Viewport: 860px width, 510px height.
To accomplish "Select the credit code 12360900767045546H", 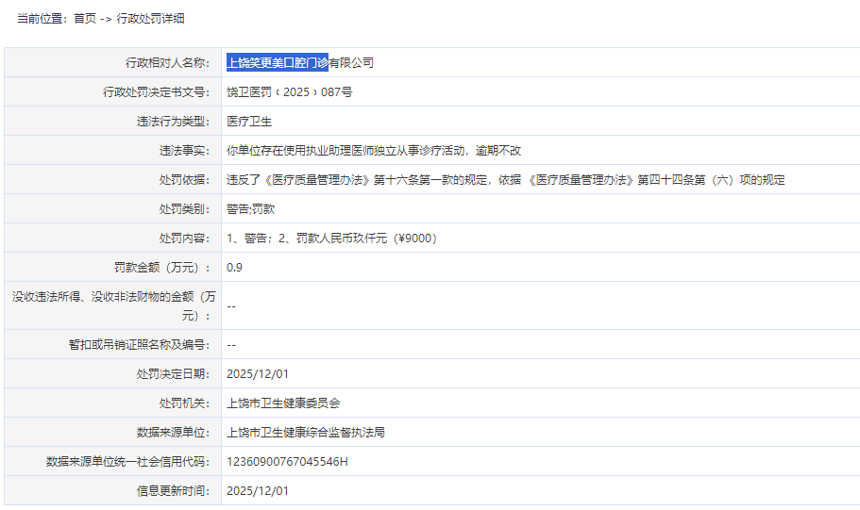I will (x=287, y=462).
